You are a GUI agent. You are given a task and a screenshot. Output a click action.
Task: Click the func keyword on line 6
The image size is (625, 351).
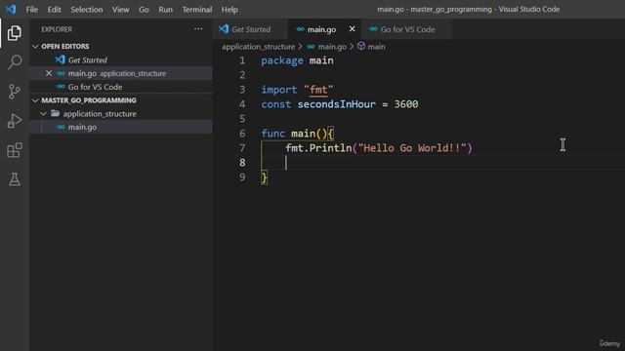[273, 134]
